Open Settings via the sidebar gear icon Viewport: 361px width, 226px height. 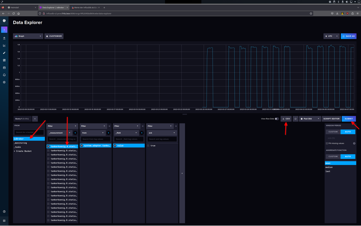coord(4,82)
